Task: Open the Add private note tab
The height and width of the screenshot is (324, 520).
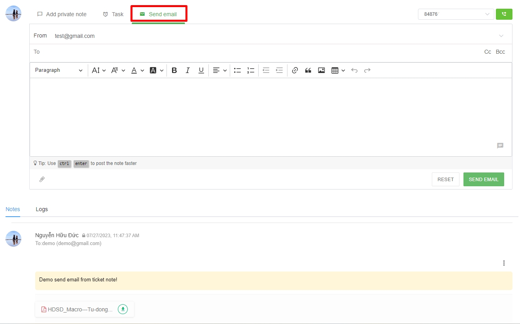Action: [62, 14]
